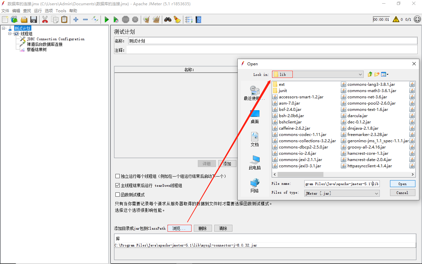Click the 名称 test plan name field
This screenshot has width=422, height=264.
coord(273,41)
